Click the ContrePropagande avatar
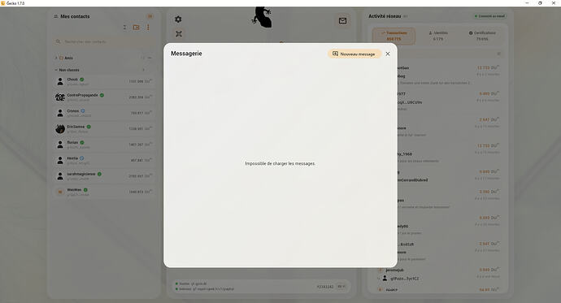This screenshot has height=303, width=561. click(x=60, y=97)
